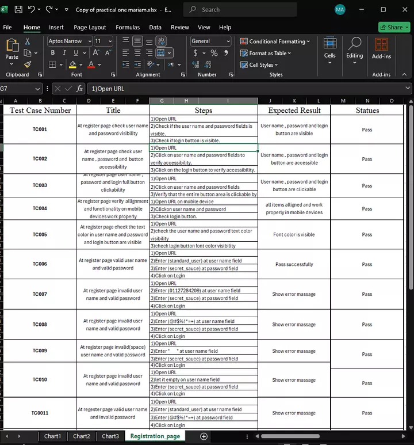
Task: Open the Formulas ribbon tab
Action: (128, 27)
